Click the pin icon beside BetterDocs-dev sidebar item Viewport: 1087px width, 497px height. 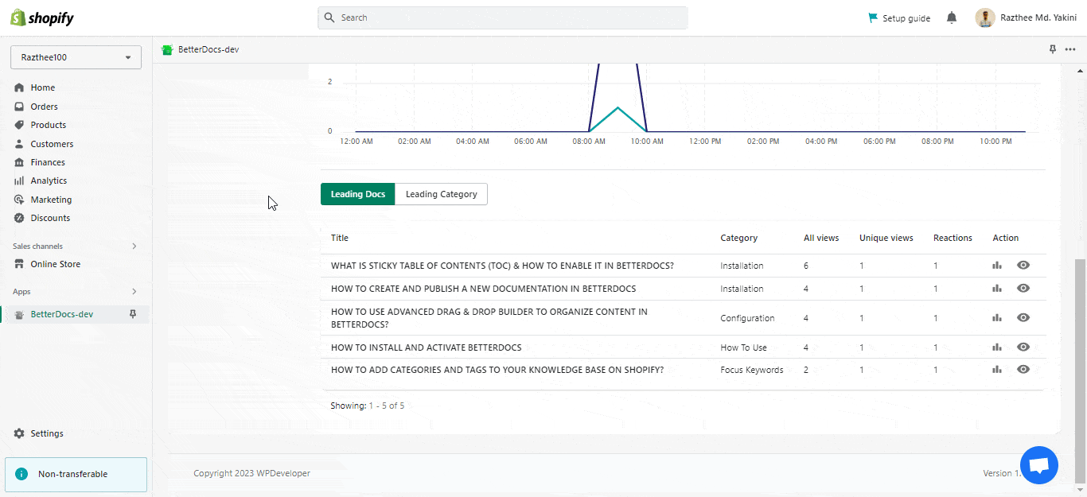[133, 314]
